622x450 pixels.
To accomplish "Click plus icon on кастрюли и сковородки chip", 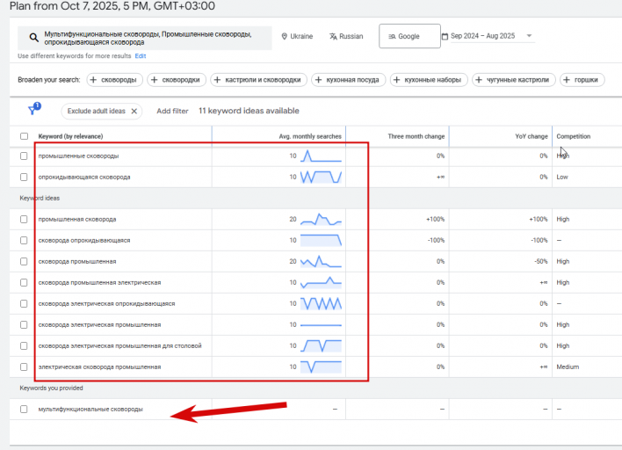I will coord(217,80).
